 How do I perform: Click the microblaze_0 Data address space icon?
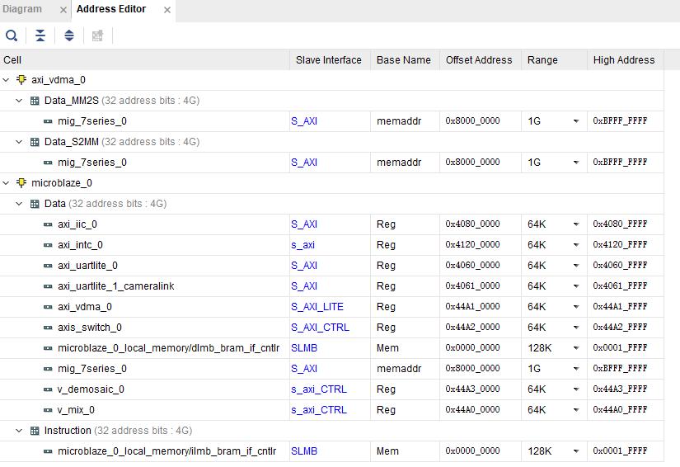click(35, 204)
